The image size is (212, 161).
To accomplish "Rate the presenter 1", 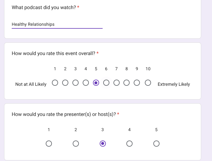I will tap(49, 143).
